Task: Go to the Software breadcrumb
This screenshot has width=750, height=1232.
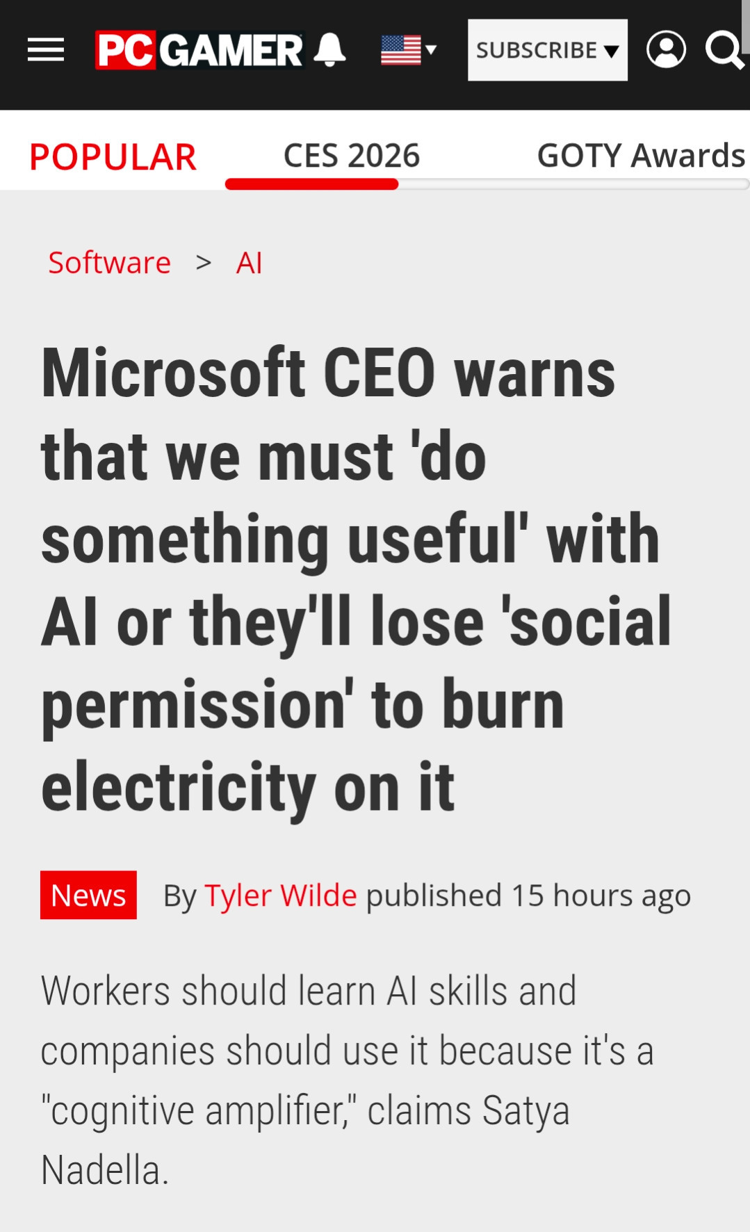Action: click(109, 263)
